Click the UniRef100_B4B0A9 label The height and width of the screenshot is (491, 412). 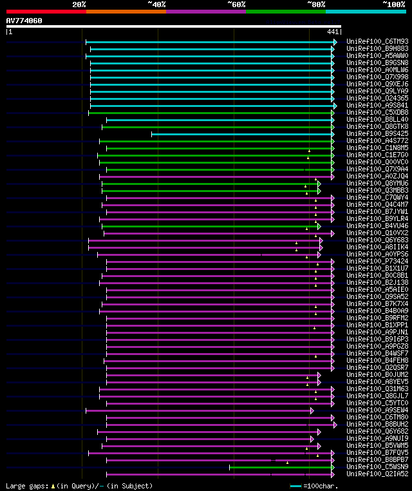tap(377, 311)
